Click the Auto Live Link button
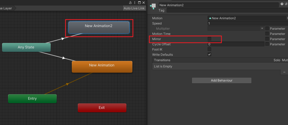This screenshot has height=125, width=288. (x=134, y=8)
